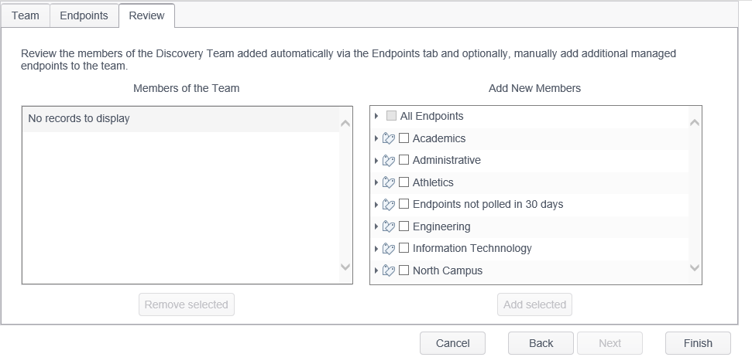Click the group icon beside North Campus
Viewport: 752px width, 364px height.
coord(389,271)
